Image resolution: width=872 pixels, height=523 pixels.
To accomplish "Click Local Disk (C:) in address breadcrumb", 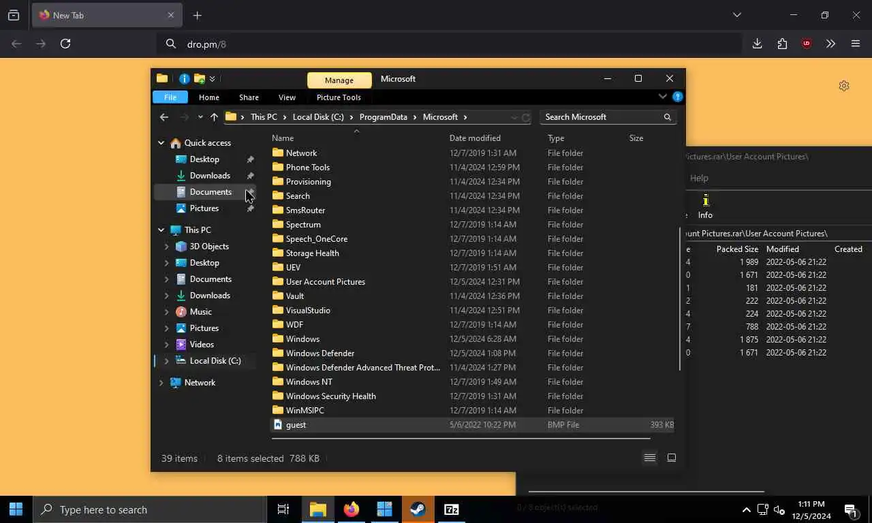I will tap(318, 117).
